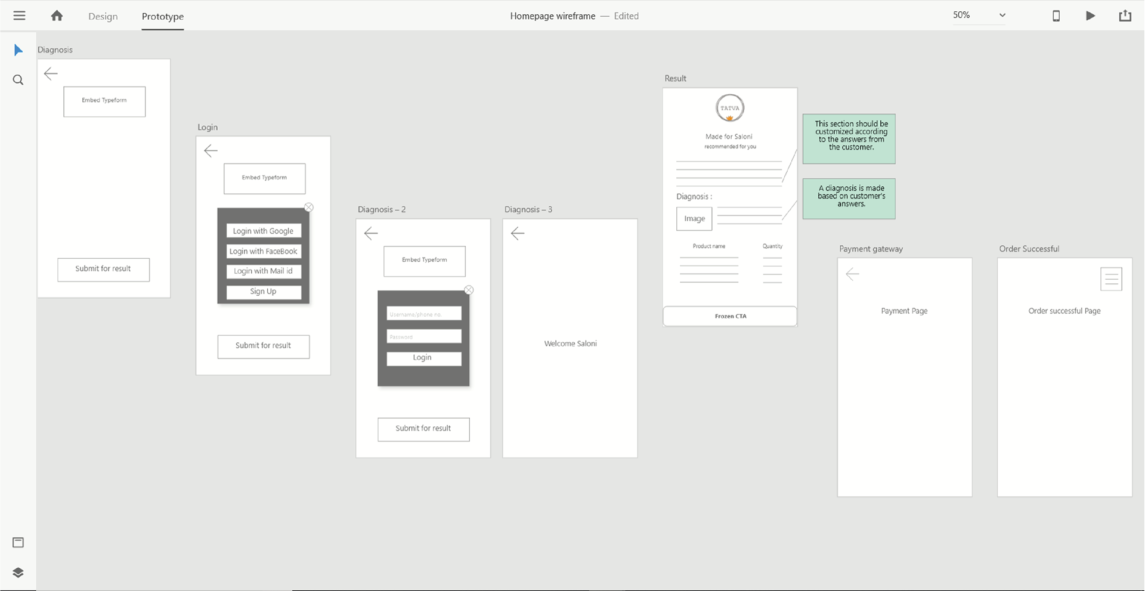This screenshot has height=591, width=1145.
Task: Close the credentials popup in Diagnosis – 2
Action: (x=469, y=290)
